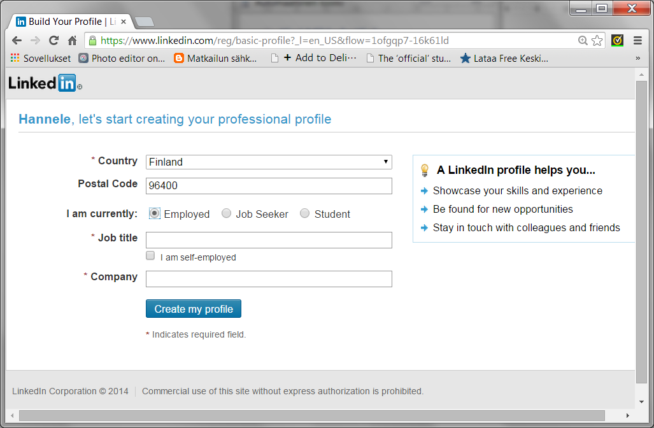Open a new browser tab
Viewport: 654px width, 428px height.
coord(145,22)
